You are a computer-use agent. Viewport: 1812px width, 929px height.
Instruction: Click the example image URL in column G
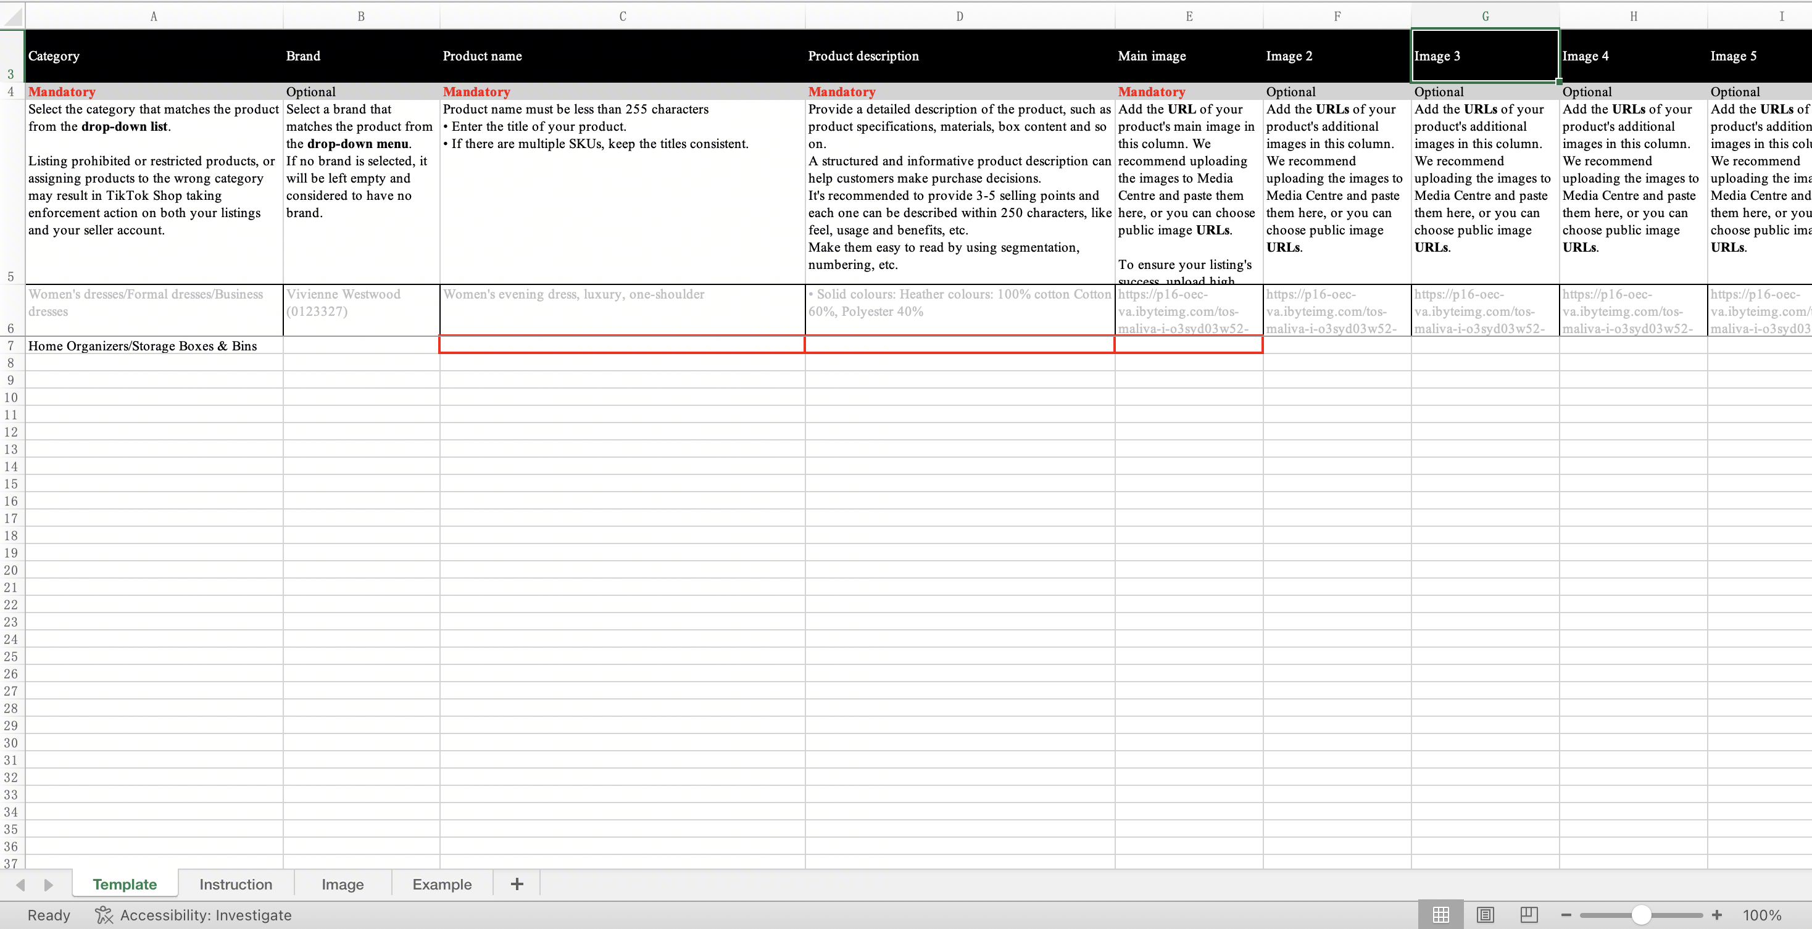(x=1485, y=310)
